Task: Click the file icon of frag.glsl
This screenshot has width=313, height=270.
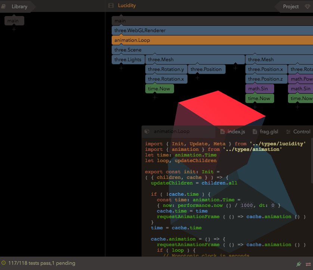Action: [255, 131]
